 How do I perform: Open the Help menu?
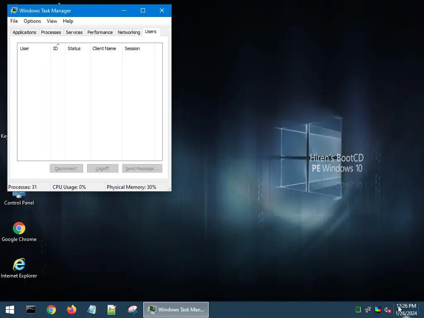[68, 21]
